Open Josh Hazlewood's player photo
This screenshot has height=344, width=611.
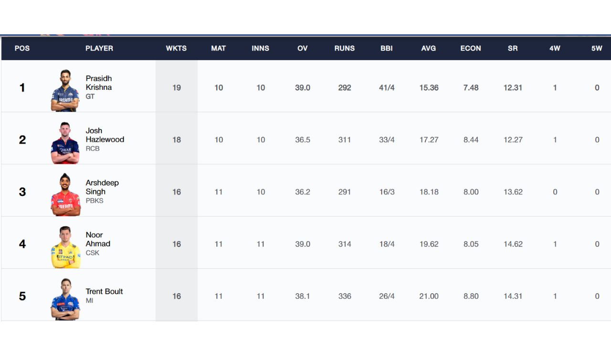[x=65, y=142]
